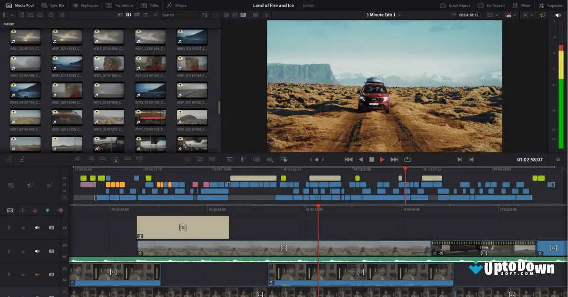Open the 3 Minute Edit 1 timeline dropdown
Screen dimensions: 568x297
400,15
